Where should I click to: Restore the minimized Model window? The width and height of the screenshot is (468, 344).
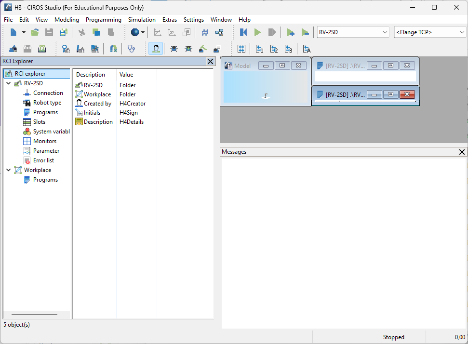point(282,66)
